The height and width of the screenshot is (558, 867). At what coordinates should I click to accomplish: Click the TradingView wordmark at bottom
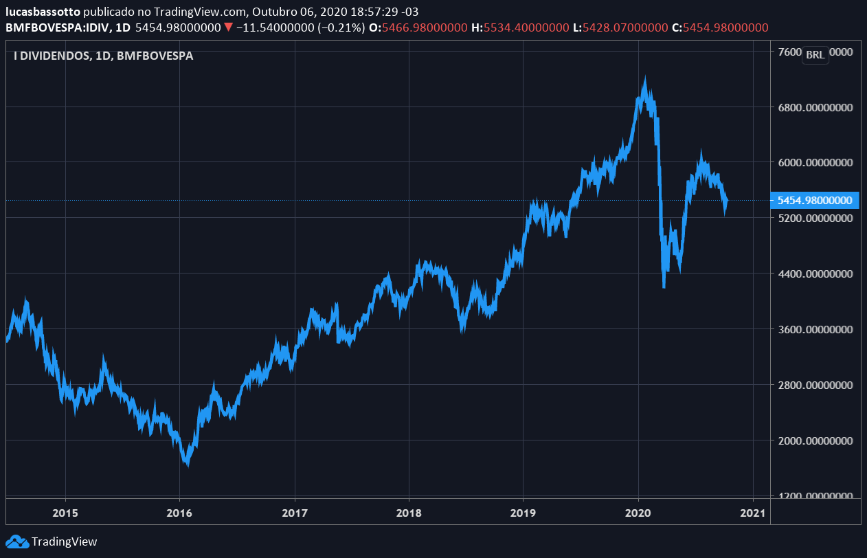[x=65, y=542]
